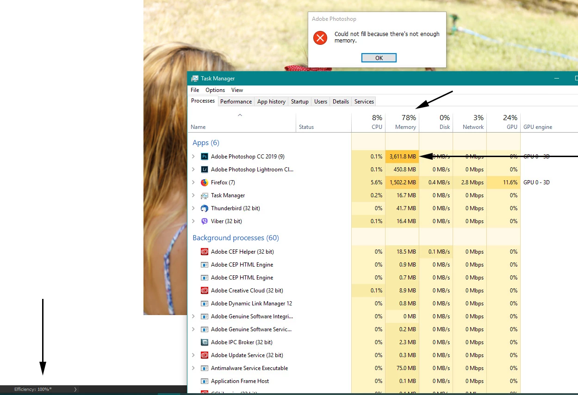The width and height of the screenshot is (578, 395).
Task: Click the Photoshop Ps icon in the process list
Action: click(205, 157)
